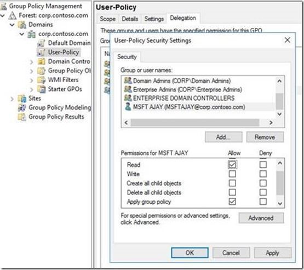Click the corp.contoso.com domain icon
304x270 pixels.
32,34
